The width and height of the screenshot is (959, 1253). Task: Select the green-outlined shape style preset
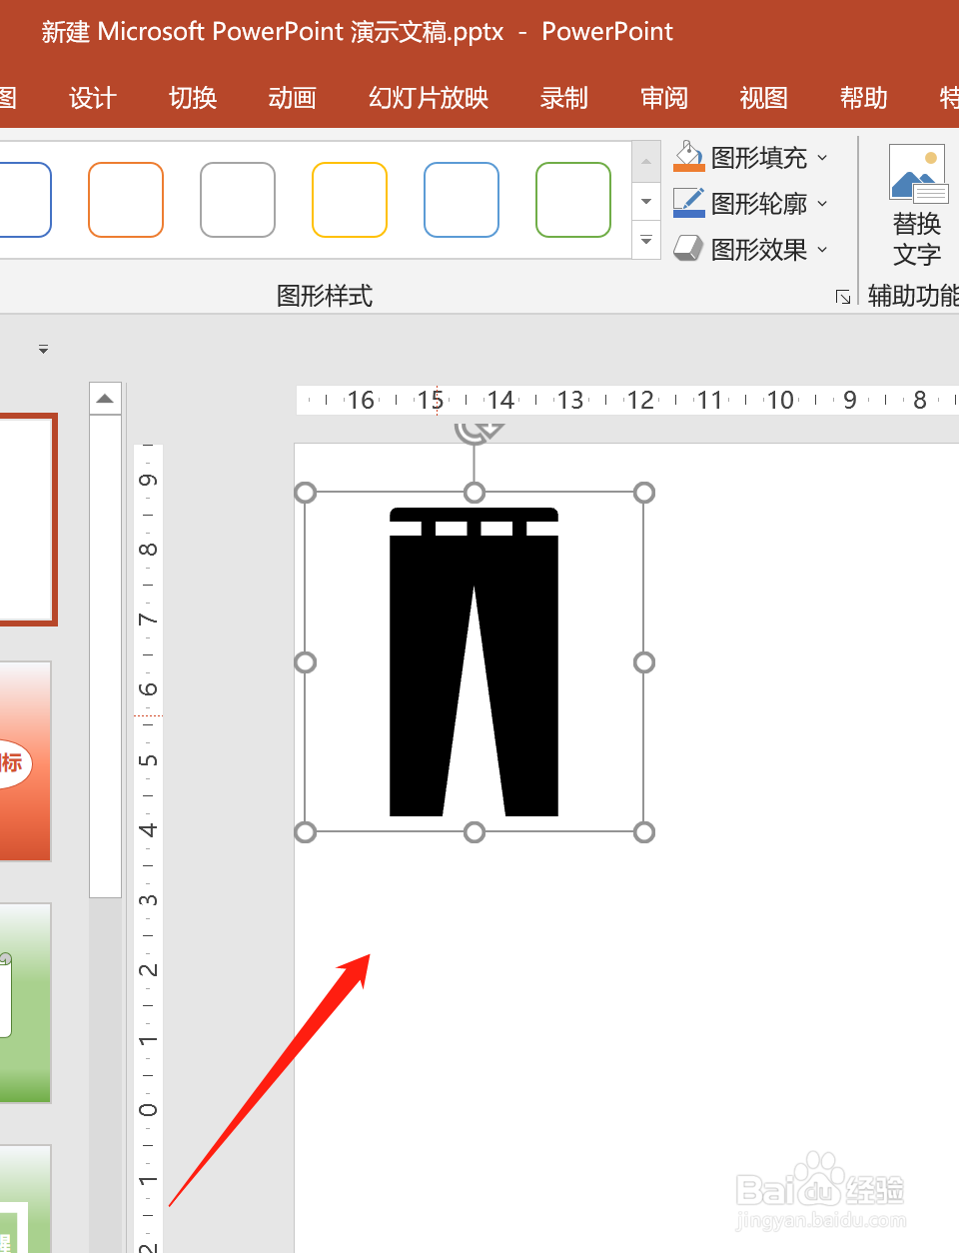(x=572, y=200)
